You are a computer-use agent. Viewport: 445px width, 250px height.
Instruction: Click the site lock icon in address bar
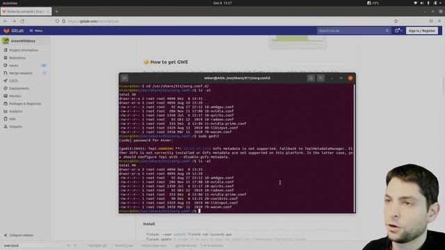(x=63, y=21)
